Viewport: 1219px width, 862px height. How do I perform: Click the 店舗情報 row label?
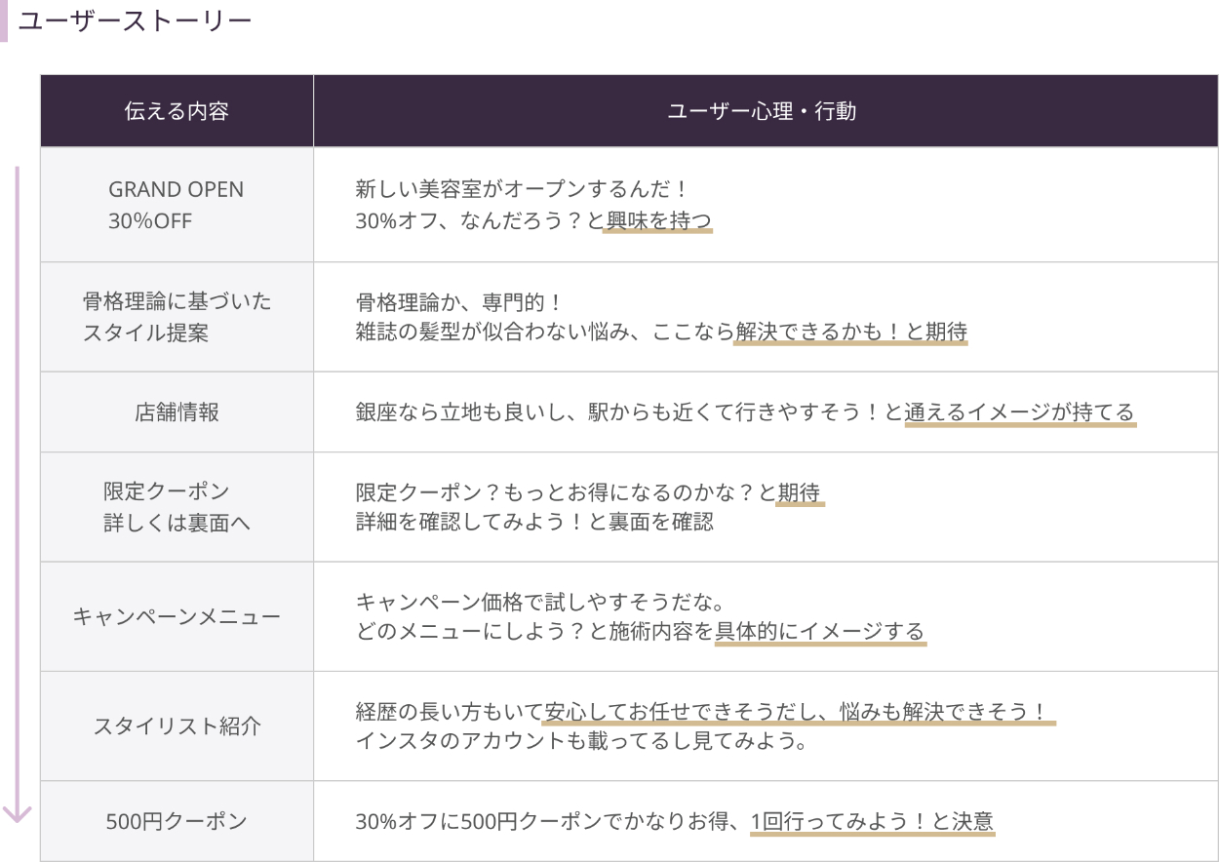pos(177,411)
